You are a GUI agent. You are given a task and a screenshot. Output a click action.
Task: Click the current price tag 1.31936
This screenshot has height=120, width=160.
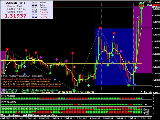(x=156, y=7)
